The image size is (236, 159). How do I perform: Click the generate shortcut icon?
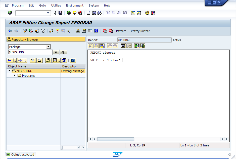pyautogui.click(x=139, y=13)
